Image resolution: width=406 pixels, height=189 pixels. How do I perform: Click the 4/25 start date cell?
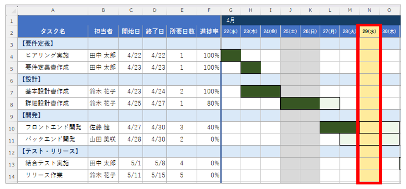tap(131, 103)
